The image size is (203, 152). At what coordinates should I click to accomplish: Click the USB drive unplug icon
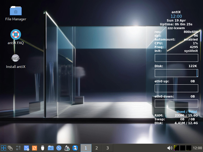click(43, 148)
